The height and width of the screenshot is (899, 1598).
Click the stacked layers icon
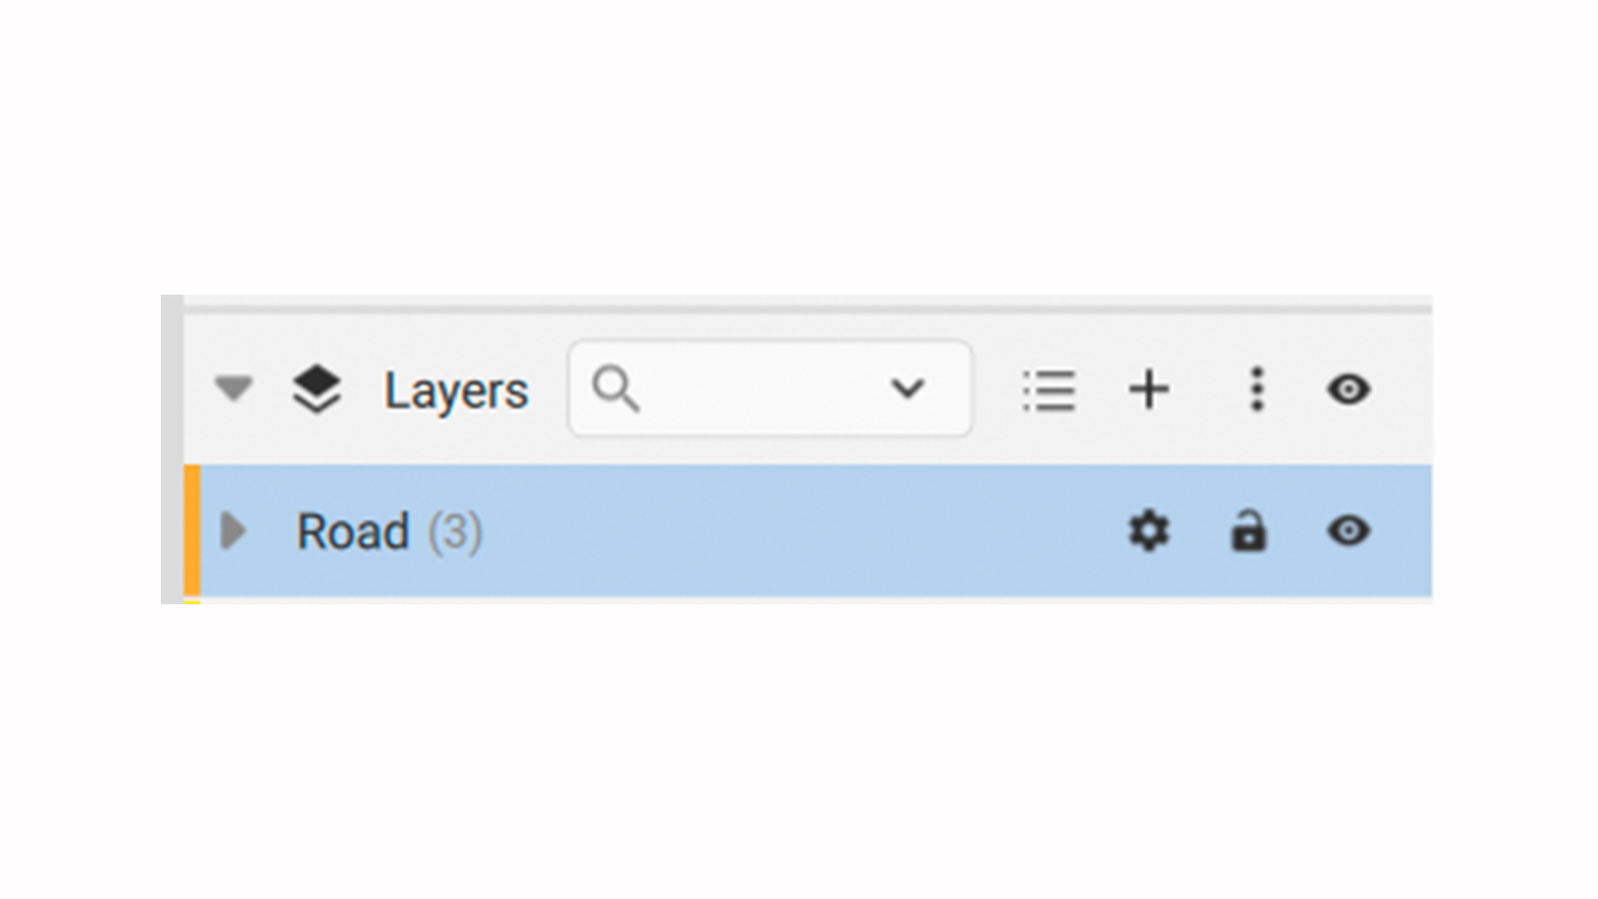(x=317, y=389)
